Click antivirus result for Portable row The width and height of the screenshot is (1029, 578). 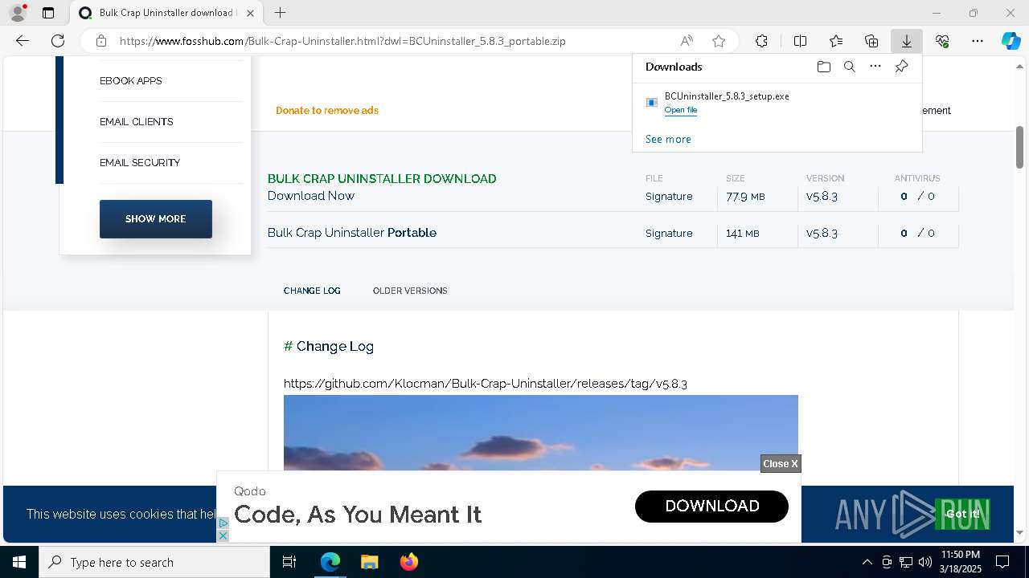917,233
